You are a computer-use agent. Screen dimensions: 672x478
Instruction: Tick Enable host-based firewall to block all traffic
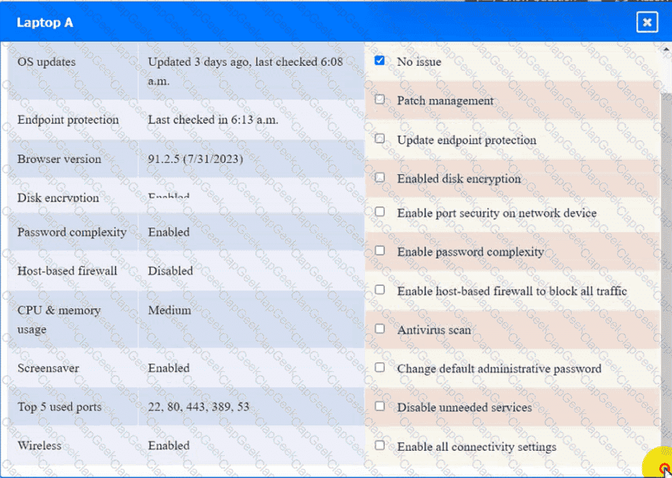pyautogui.click(x=379, y=290)
